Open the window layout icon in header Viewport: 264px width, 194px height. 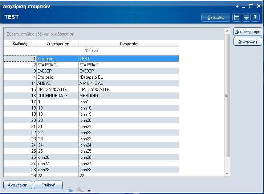coord(237,17)
